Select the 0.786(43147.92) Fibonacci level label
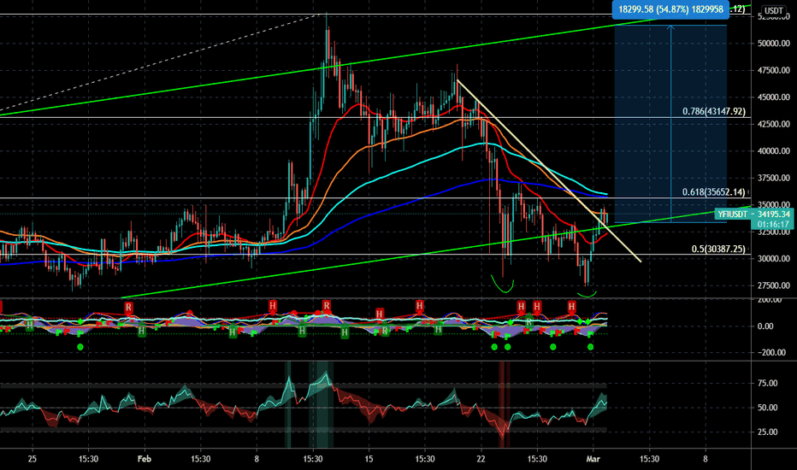Image resolution: width=797 pixels, height=470 pixels. click(714, 111)
